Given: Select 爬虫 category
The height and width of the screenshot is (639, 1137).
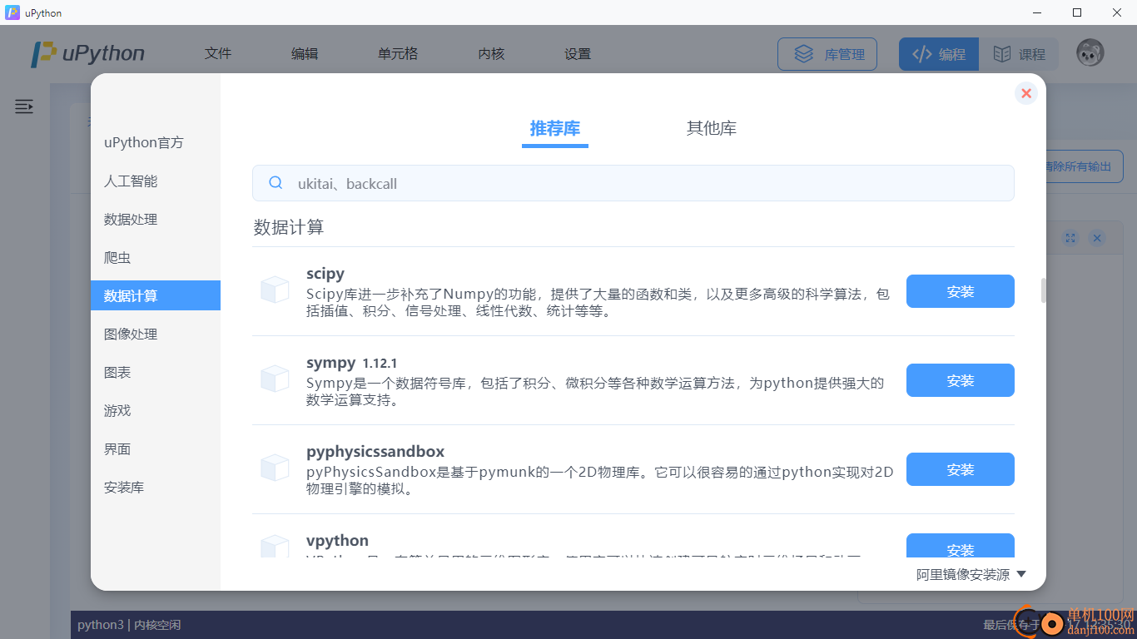Looking at the screenshot, I should (x=156, y=257).
